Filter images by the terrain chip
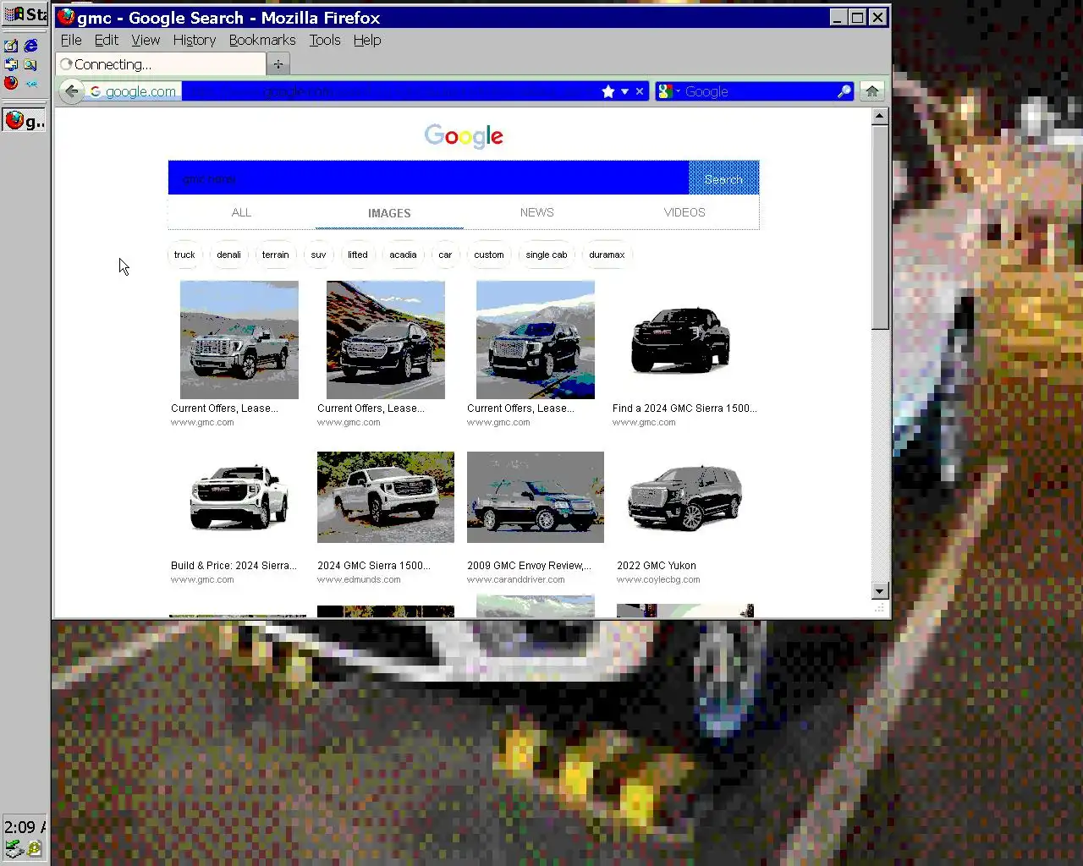The image size is (1083, 866). coord(275,255)
